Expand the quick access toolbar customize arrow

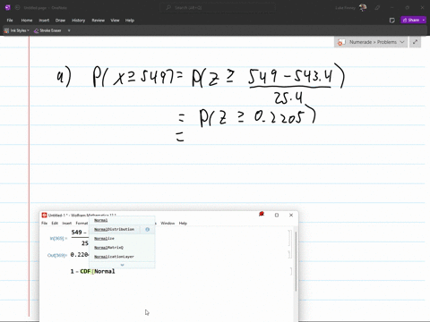coord(69,30)
